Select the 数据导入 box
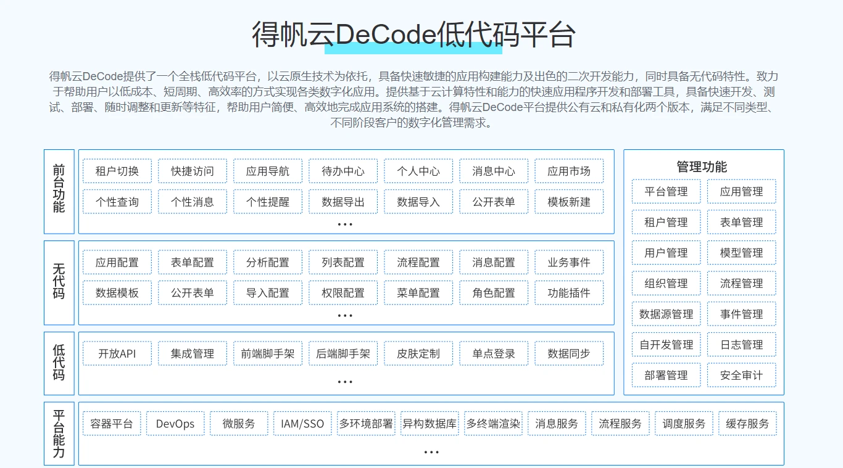This screenshot has width=843, height=468. pyautogui.click(x=418, y=202)
